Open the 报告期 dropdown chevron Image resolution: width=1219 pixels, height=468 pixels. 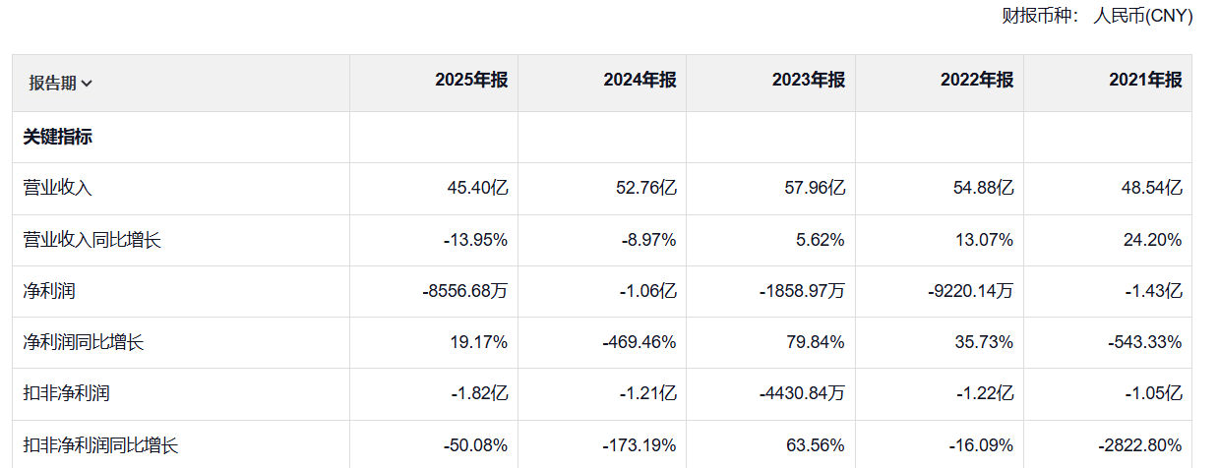coord(87,84)
